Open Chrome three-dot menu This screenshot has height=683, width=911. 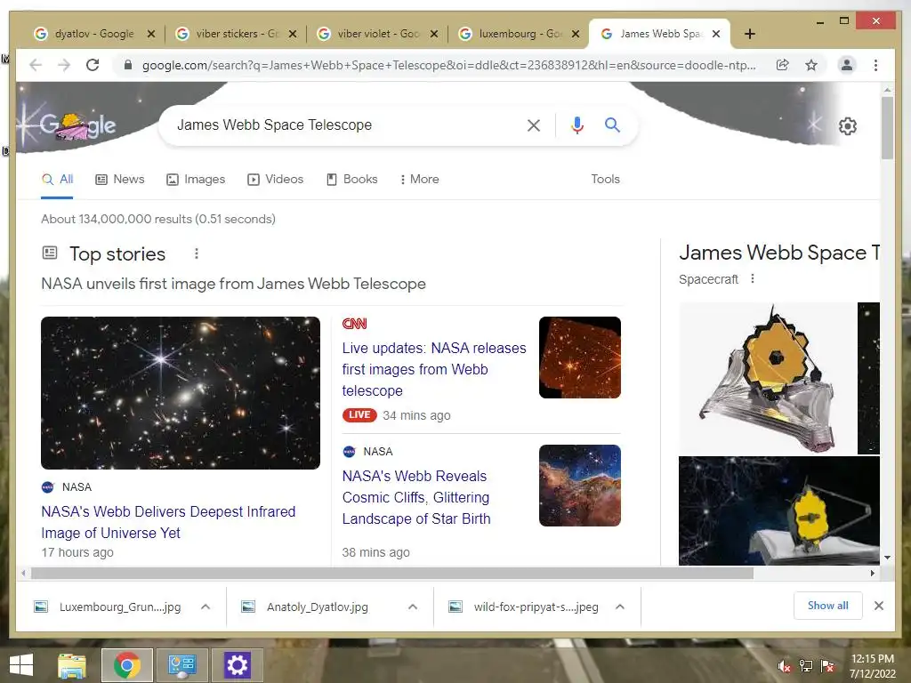click(875, 65)
